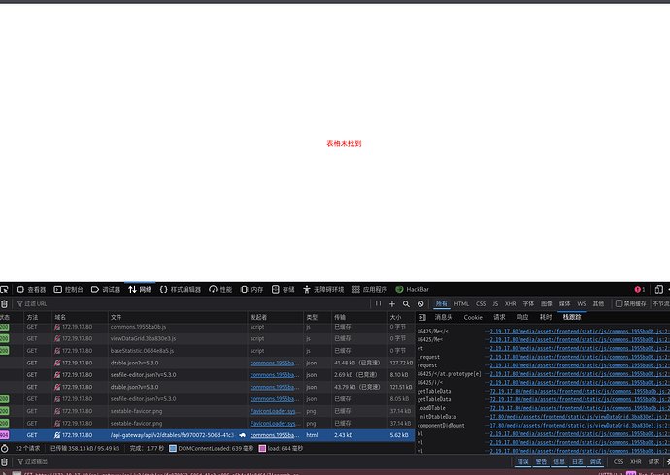
Task: Open the network search magnifier icon
Action: click(406, 304)
